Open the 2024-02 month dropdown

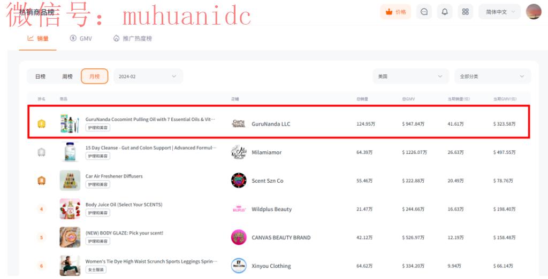(148, 76)
